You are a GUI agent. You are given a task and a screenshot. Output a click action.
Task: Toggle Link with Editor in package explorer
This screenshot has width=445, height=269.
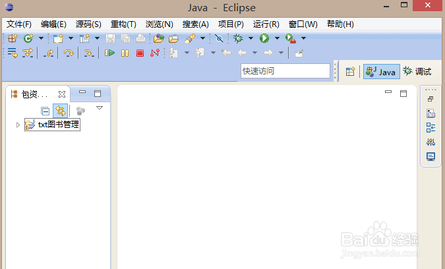pos(61,111)
